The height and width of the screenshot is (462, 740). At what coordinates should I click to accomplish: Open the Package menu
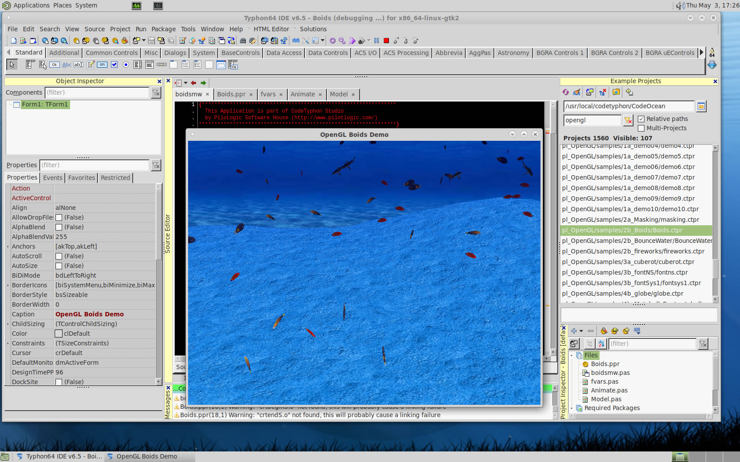[x=163, y=29]
